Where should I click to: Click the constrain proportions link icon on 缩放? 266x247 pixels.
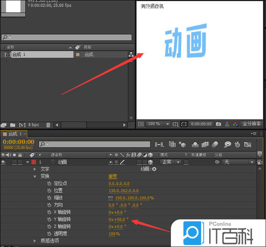110,197
